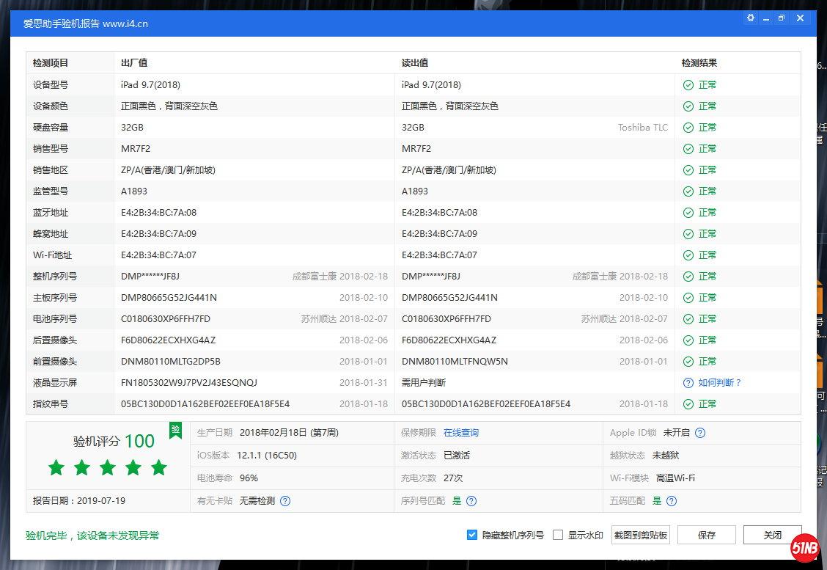The height and width of the screenshot is (570, 827).
Task: Click the green 验 badge on score panel
Action: click(x=175, y=429)
